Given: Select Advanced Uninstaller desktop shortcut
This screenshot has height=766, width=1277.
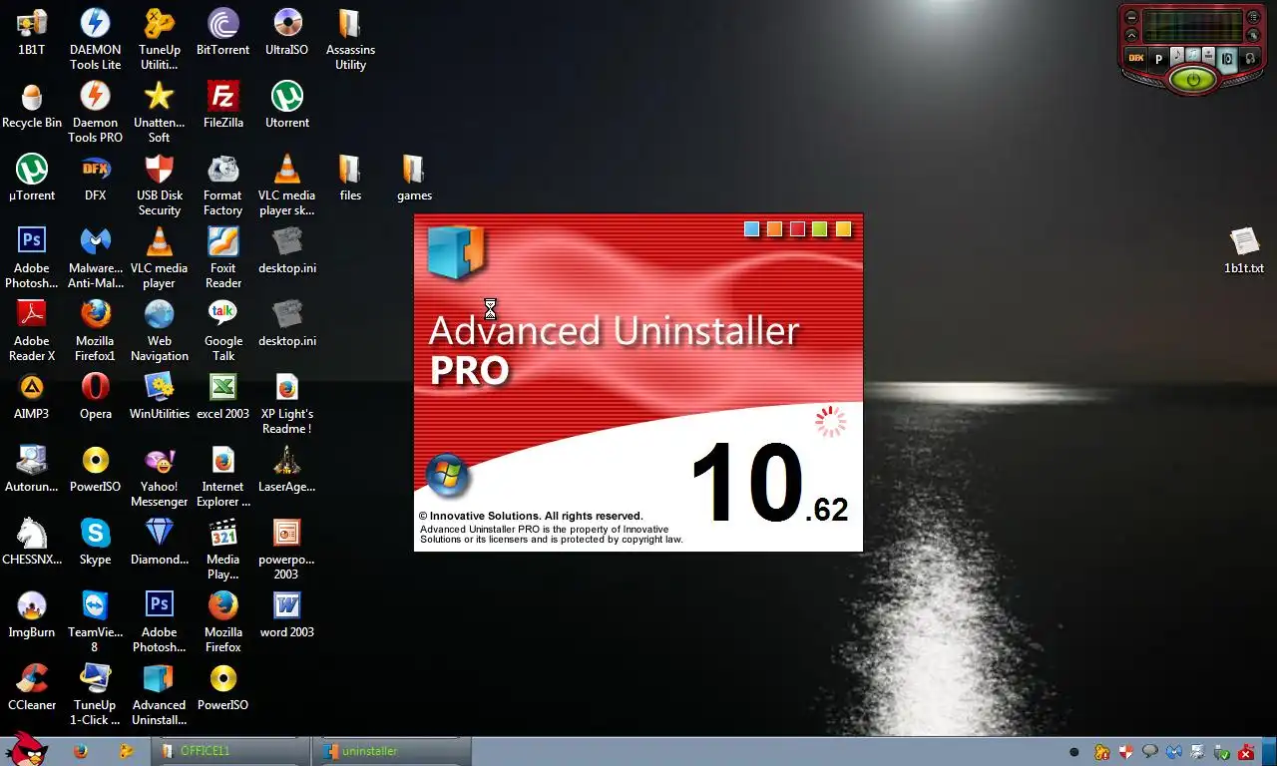Looking at the screenshot, I should (x=160, y=694).
